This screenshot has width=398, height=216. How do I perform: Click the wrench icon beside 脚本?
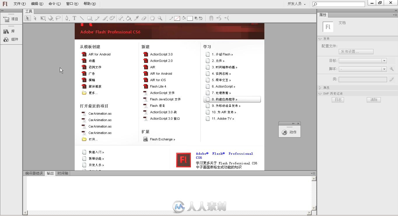[x=392, y=69]
